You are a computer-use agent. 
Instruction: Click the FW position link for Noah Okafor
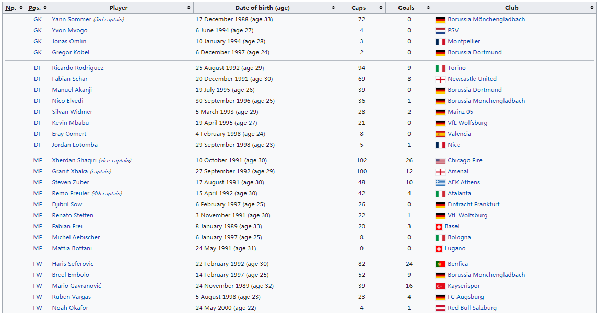38,308
